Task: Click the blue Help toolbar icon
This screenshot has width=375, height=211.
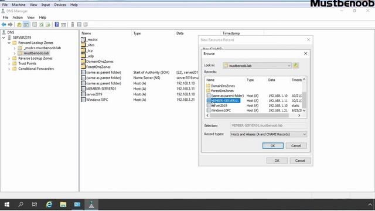Action: 57,25
